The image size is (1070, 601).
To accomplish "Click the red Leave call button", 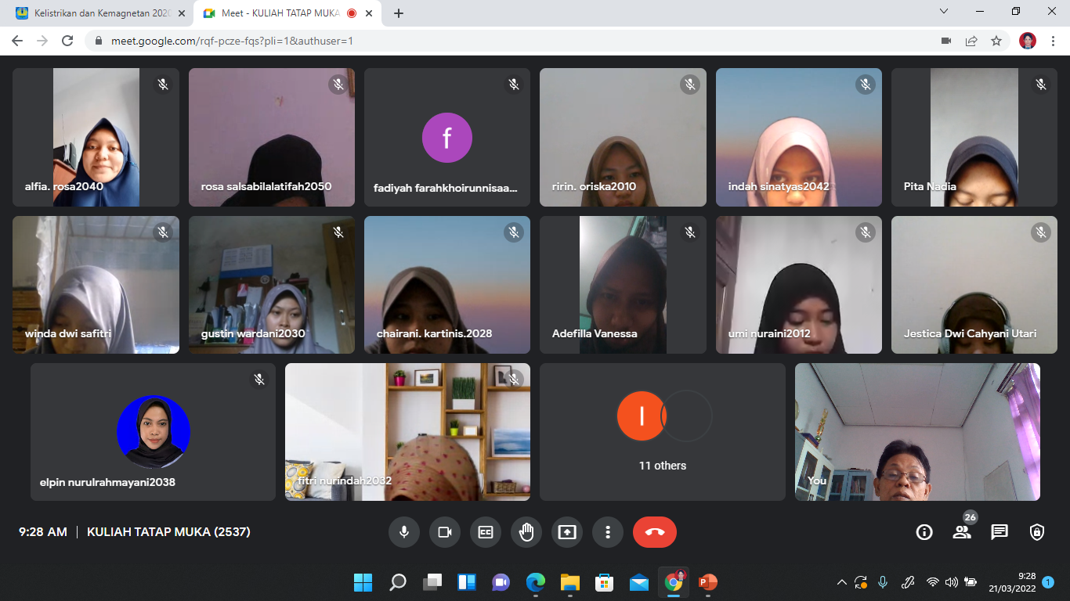I will point(654,532).
